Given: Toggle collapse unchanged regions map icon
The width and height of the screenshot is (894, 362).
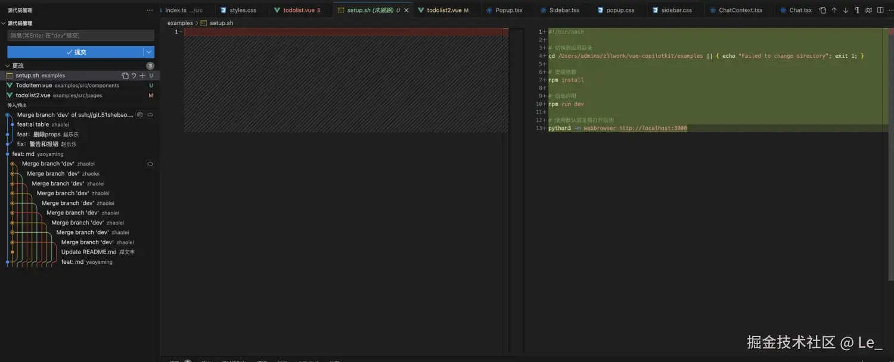Looking at the screenshot, I should (868, 10).
